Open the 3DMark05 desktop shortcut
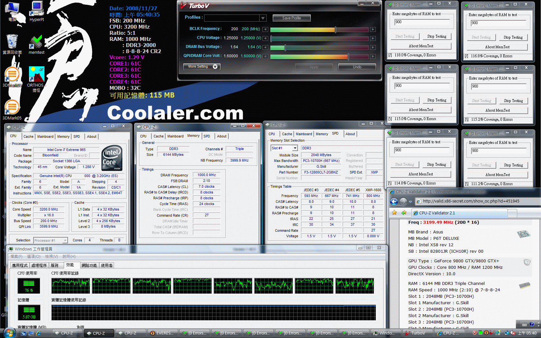The height and width of the screenshot is (338, 541). [12, 110]
